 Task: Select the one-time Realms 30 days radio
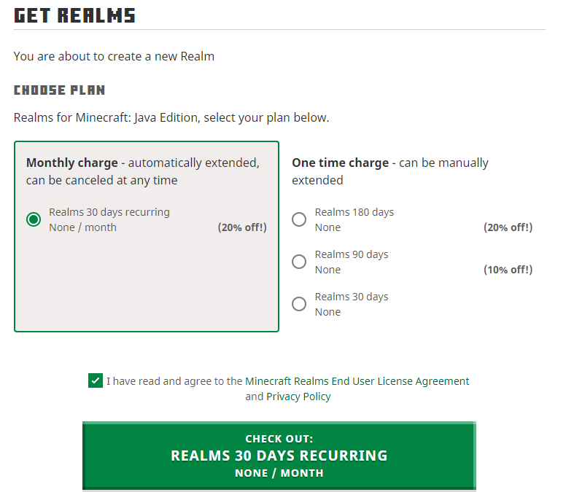coord(299,304)
